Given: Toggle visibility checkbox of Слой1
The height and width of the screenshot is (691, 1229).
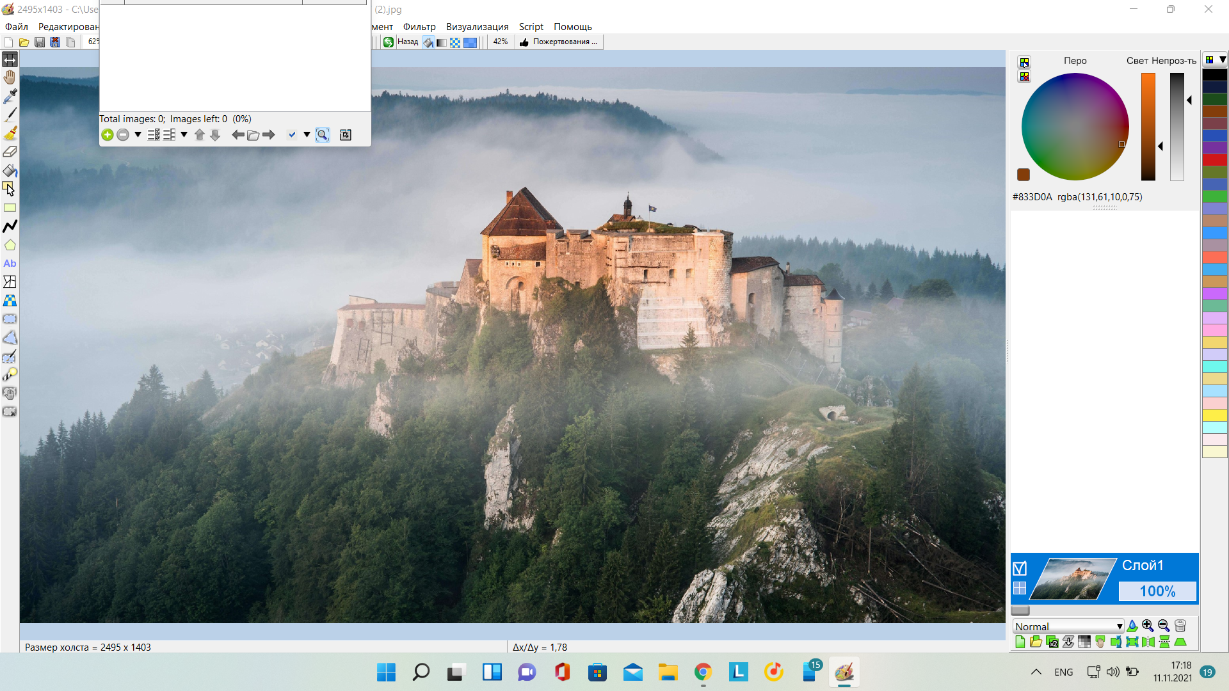Looking at the screenshot, I should pyautogui.click(x=1020, y=568).
